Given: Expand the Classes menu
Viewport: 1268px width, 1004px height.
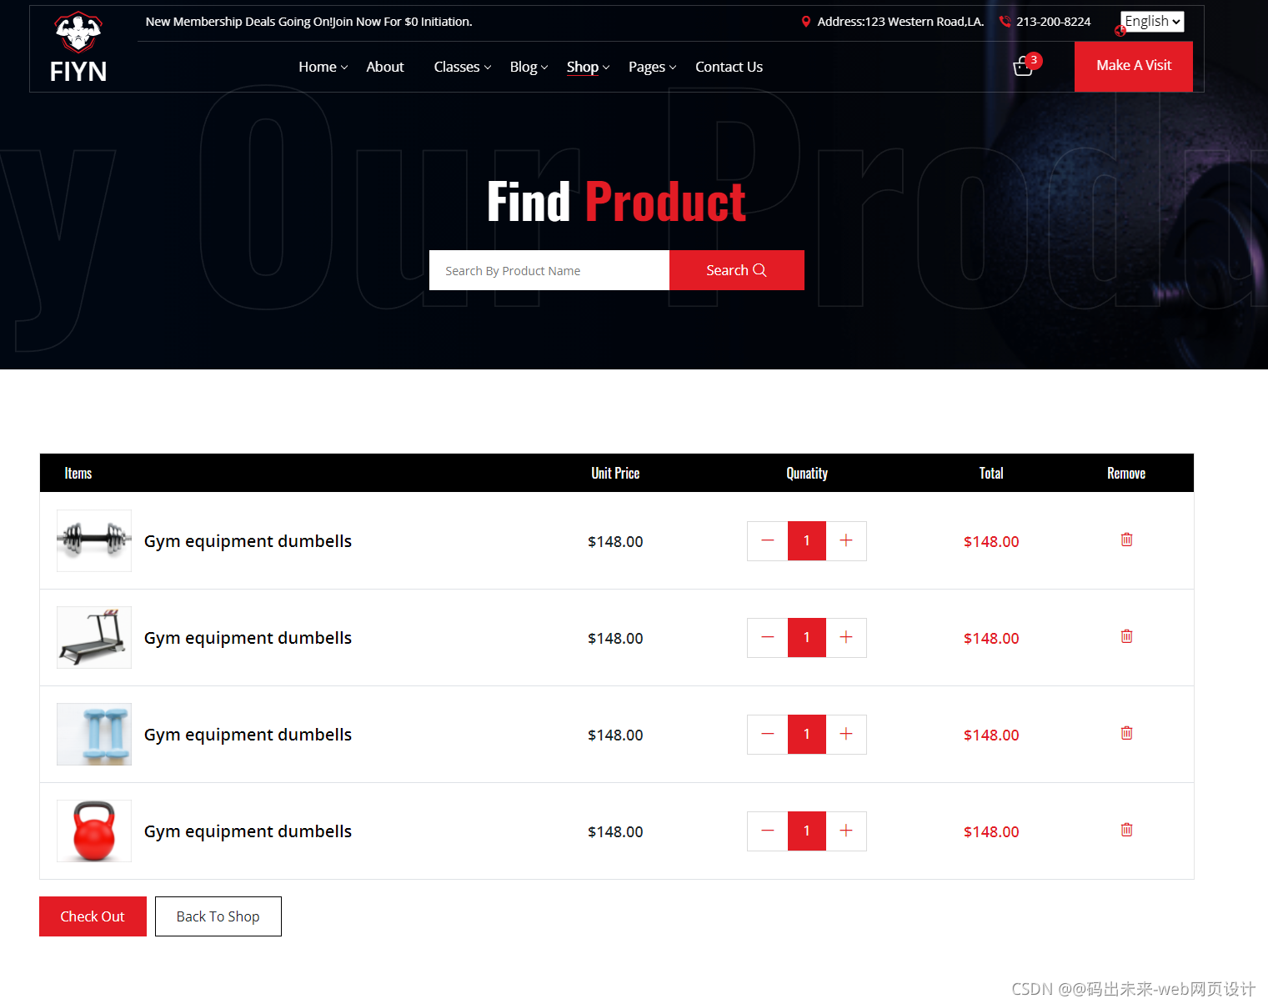Looking at the screenshot, I should tap(463, 67).
